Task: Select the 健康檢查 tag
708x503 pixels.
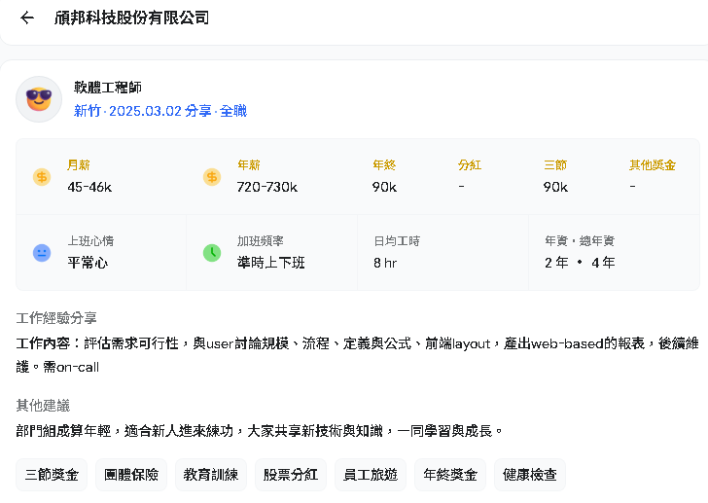Action: pos(530,475)
